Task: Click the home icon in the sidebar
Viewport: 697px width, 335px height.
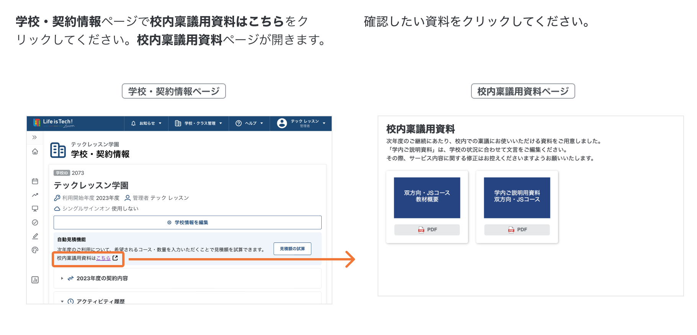Action: coord(35,151)
